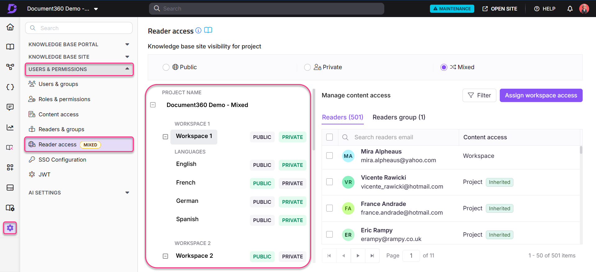Switch to the Readers group (1) tab
This screenshot has width=596, height=272.
(399, 117)
